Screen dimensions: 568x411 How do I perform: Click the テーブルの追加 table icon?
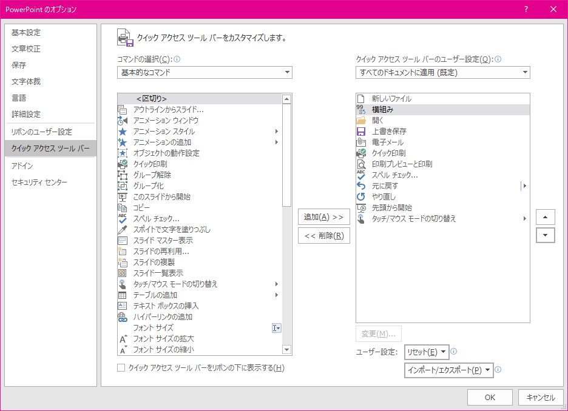point(123,295)
